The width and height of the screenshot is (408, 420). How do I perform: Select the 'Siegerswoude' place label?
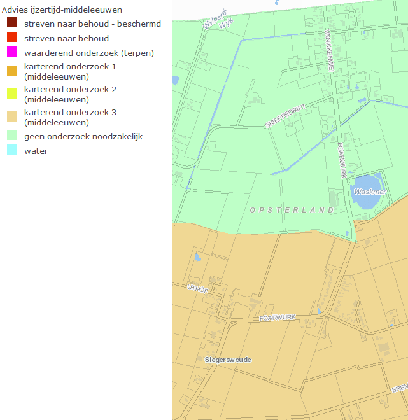pos(228,360)
